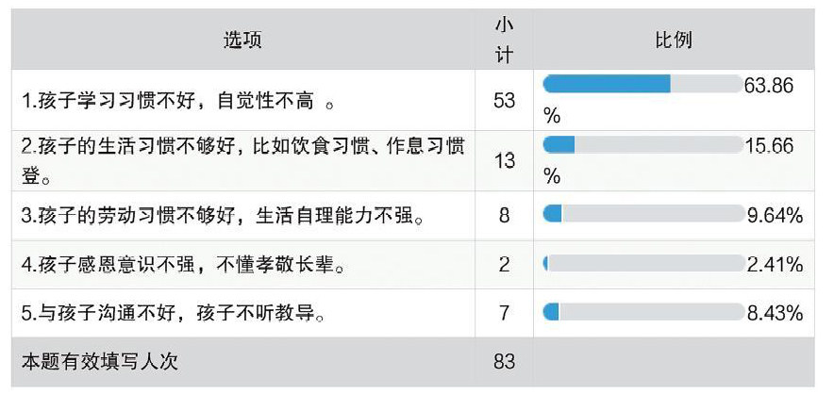Viewport: 834px width, 394px height.
Task: Select option 3 about 劳动习惯不够好
Action: [x=223, y=216]
